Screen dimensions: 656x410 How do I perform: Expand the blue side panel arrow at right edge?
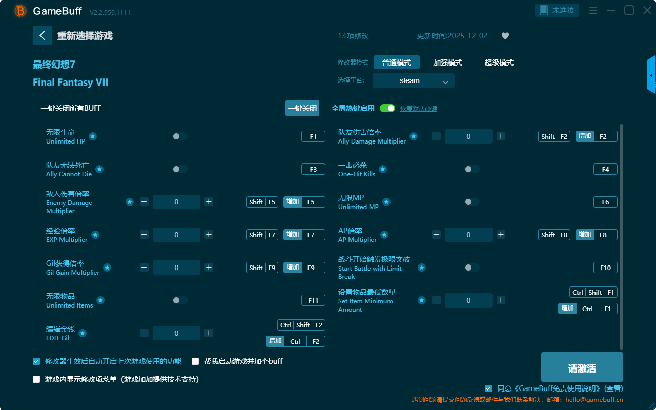point(651,75)
